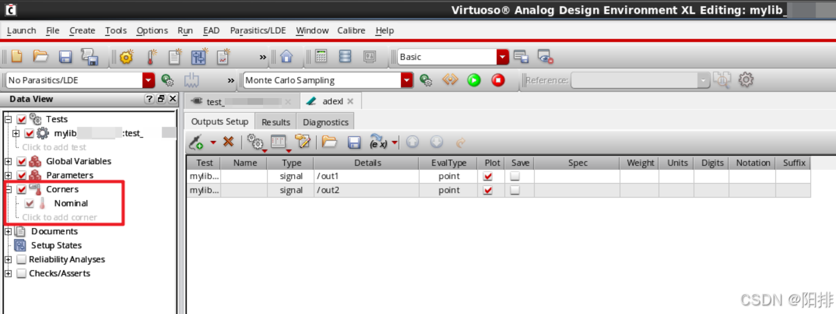This screenshot has height=314, width=836.
Task: Toggle the Parameters checkbox
Action: point(21,175)
